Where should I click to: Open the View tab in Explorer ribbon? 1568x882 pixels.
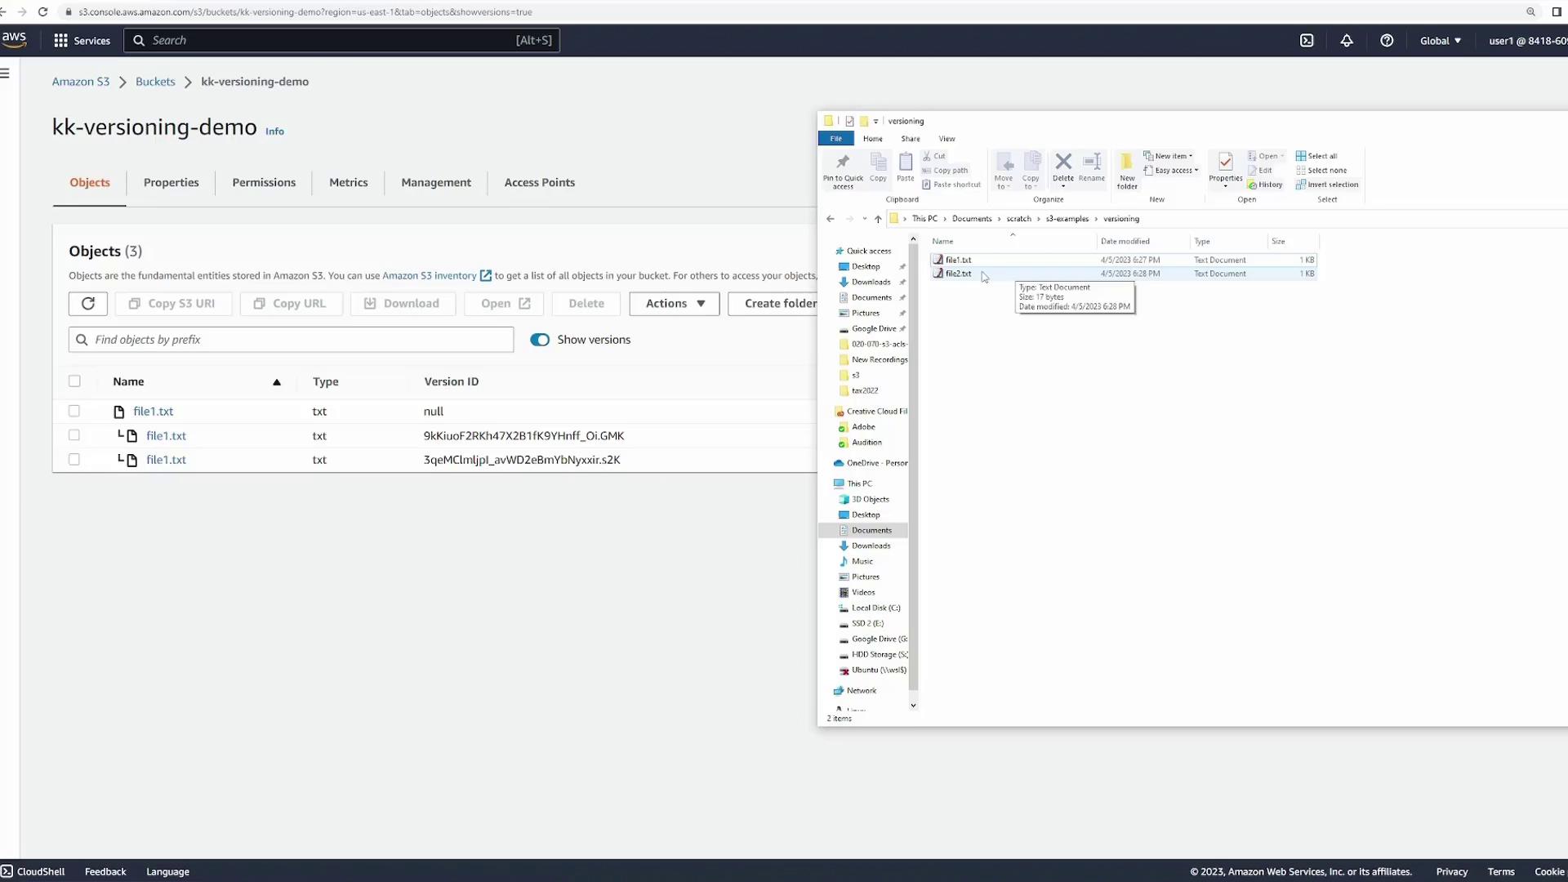pyautogui.click(x=947, y=139)
